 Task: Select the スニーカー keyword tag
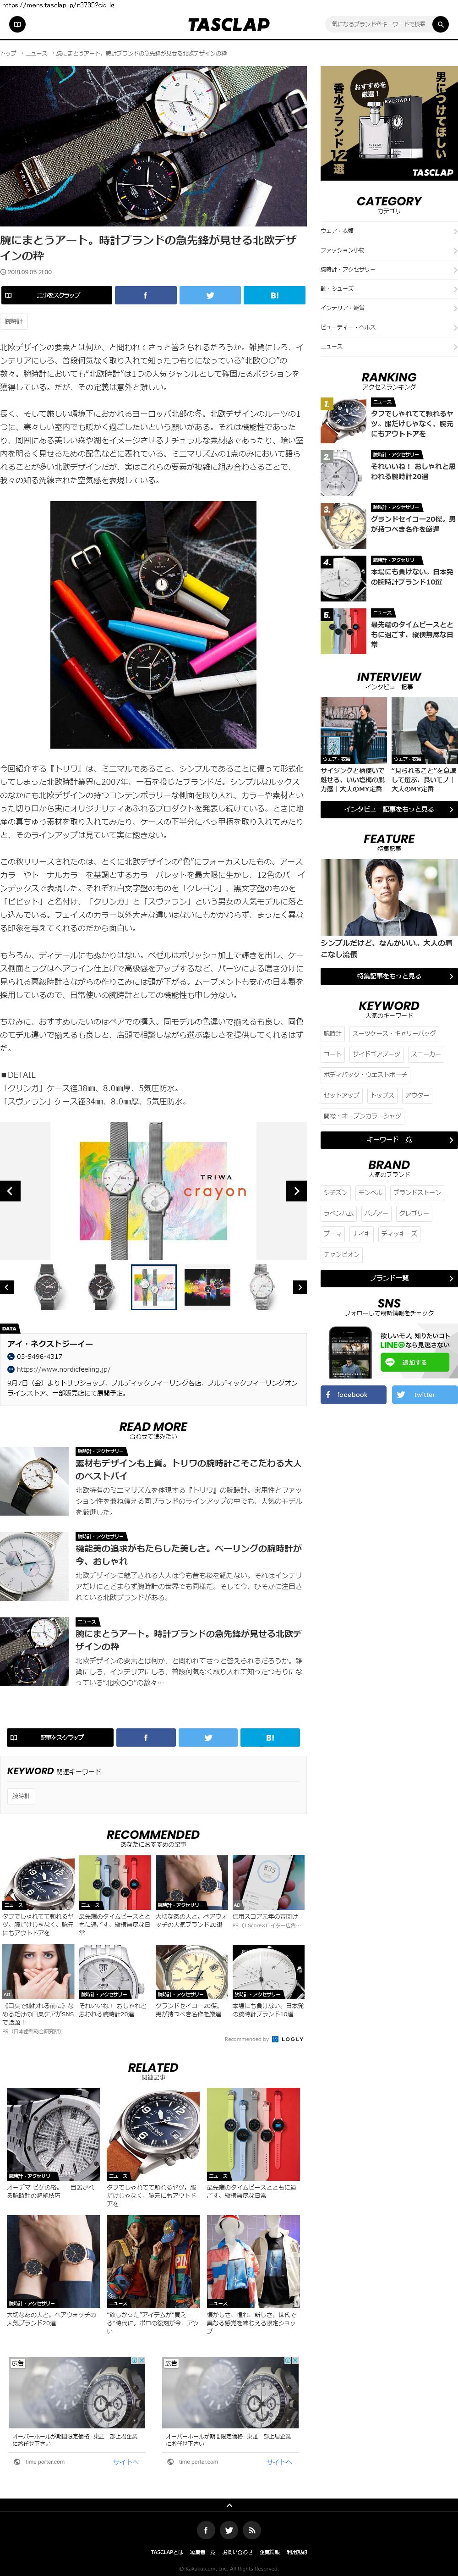(x=426, y=1054)
